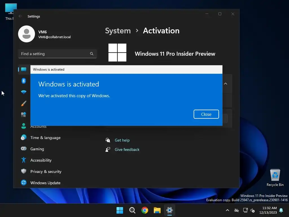
Task: Open Bluetooth & devices sidebar icon
Action: pos(24,81)
